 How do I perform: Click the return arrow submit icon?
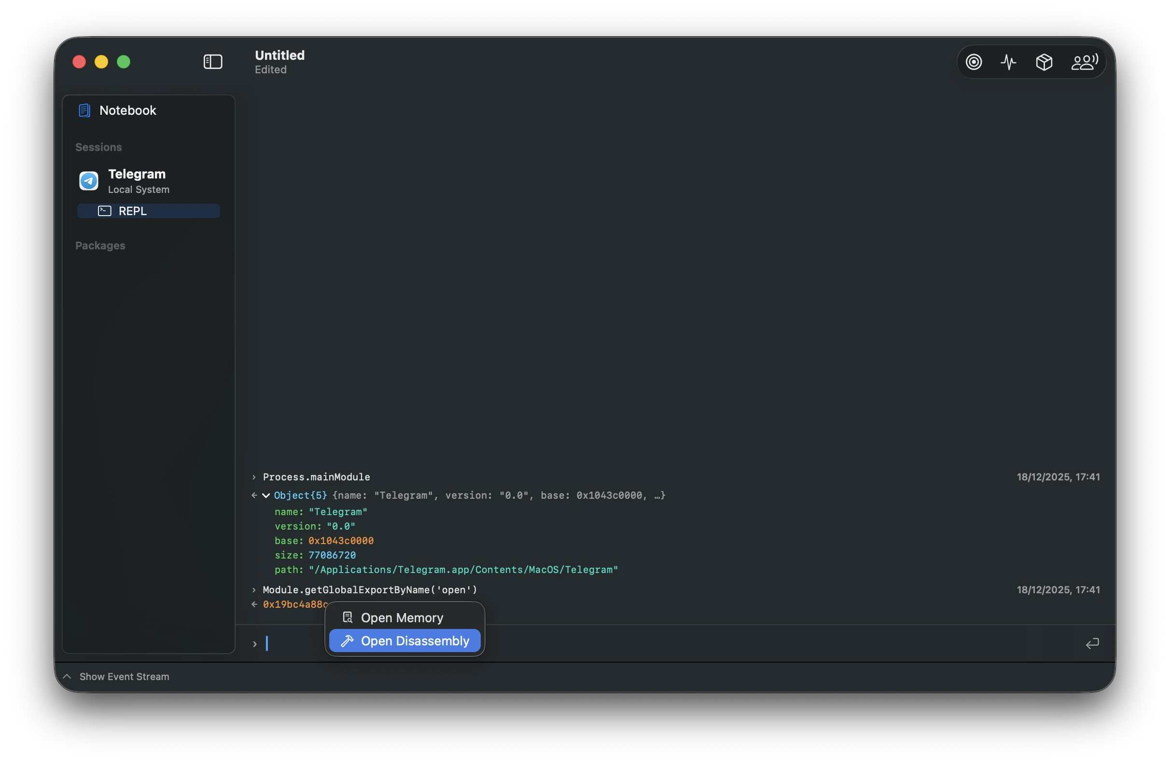click(x=1092, y=643)
